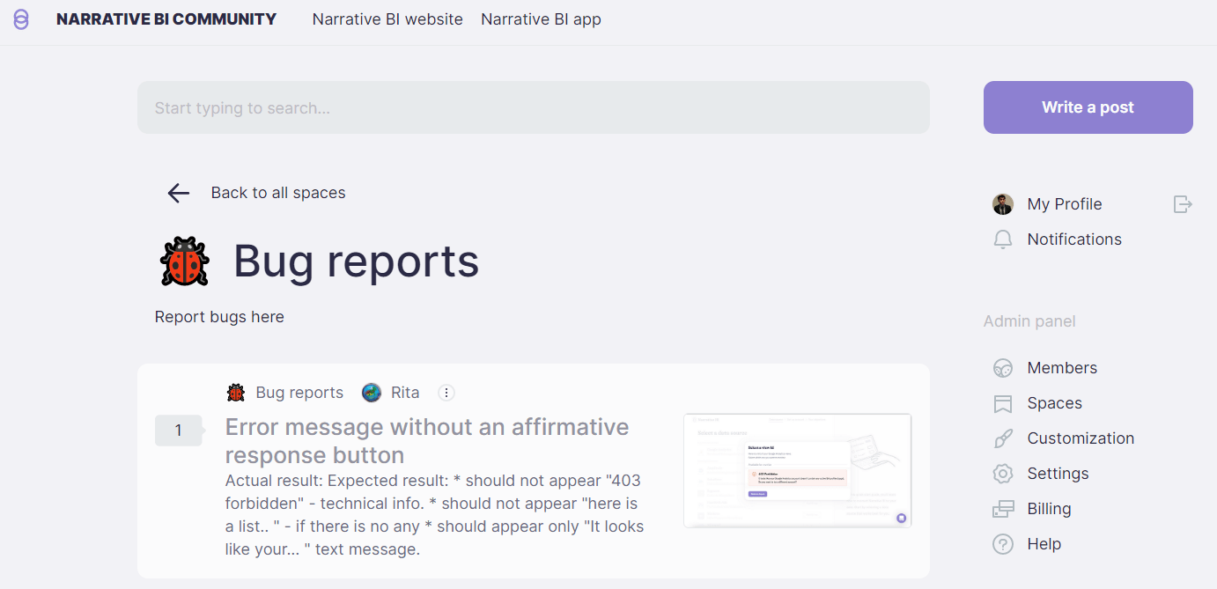Open Billing in the admin panel

(x=1049, y=509)
